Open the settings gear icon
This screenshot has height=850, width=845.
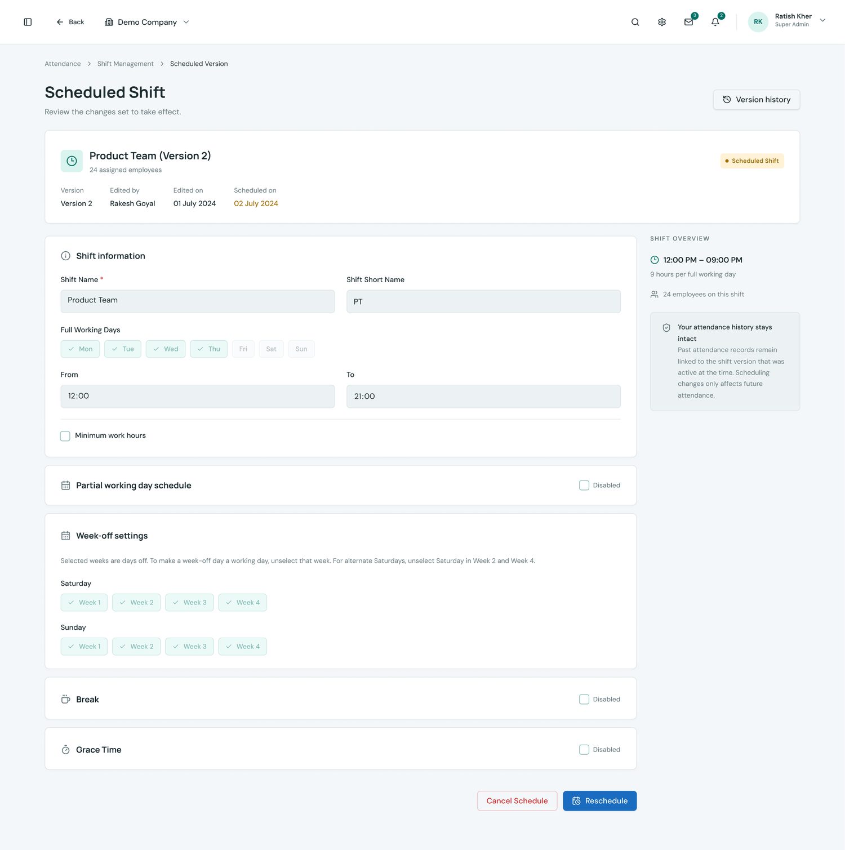(x=662, y=22)
